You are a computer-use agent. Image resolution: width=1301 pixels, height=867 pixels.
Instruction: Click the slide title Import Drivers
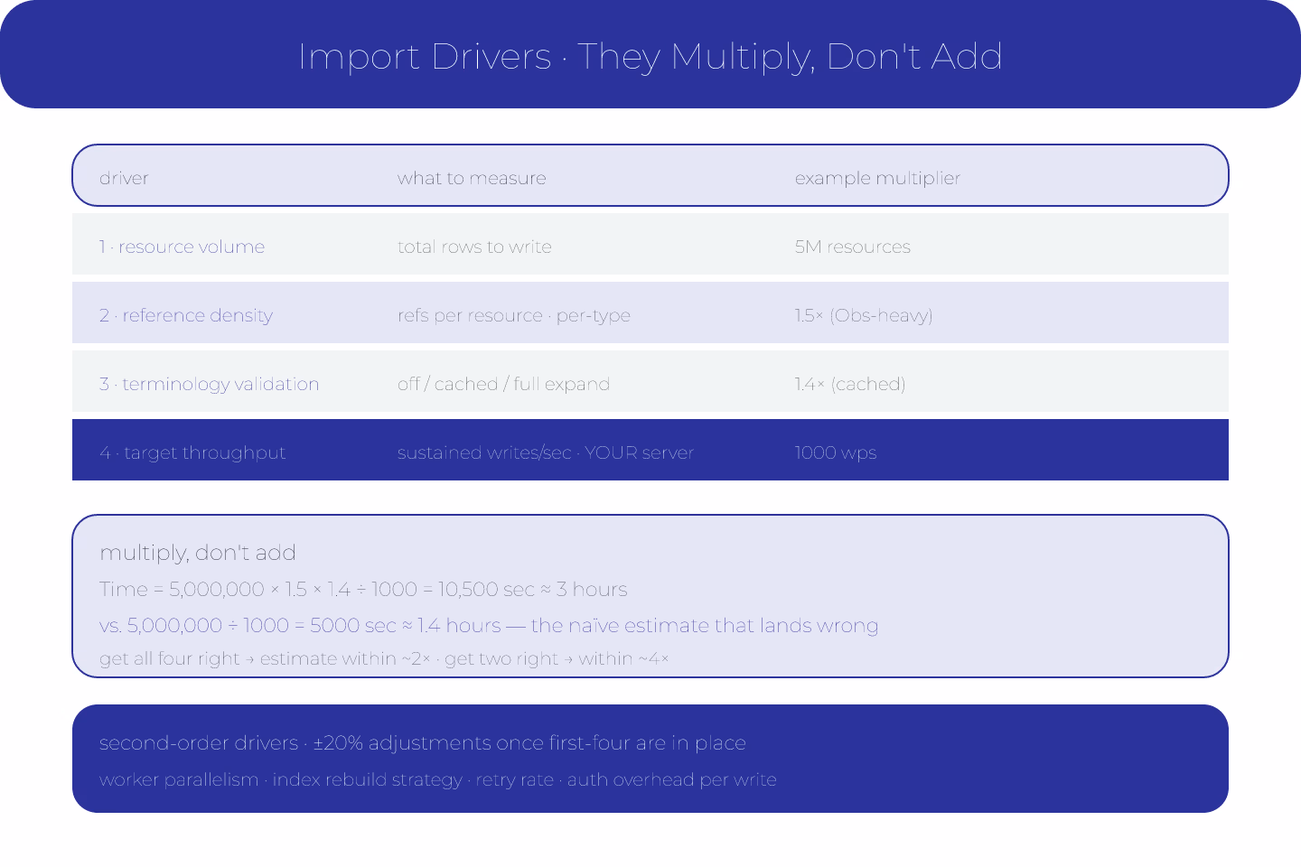pos(650,56)
